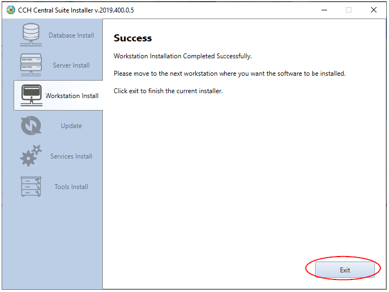Select the Workstation Install monitor icon

tap(31, 95)
